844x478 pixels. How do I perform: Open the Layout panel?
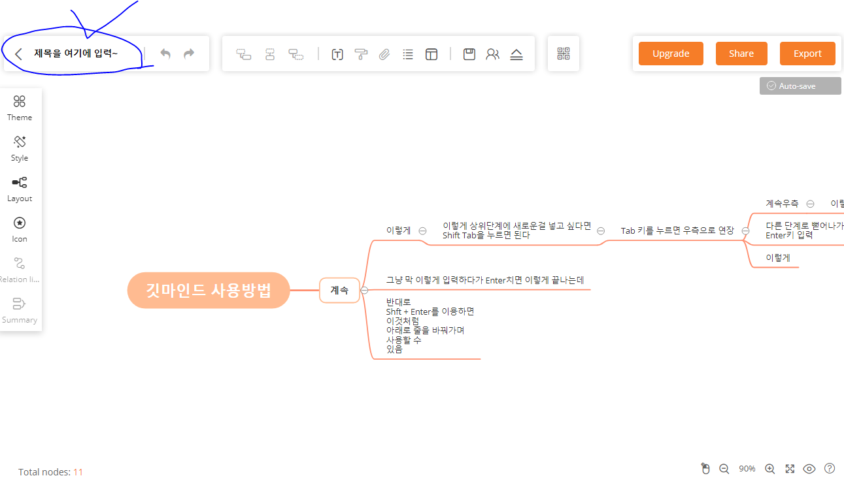click(20, 189)
